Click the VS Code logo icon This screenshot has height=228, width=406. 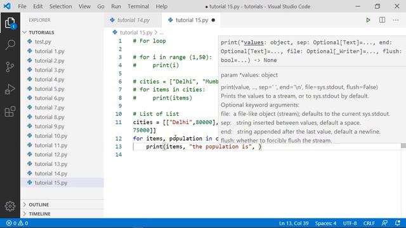coord(7,6)
